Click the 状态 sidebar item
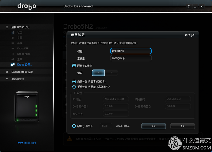 20,32
